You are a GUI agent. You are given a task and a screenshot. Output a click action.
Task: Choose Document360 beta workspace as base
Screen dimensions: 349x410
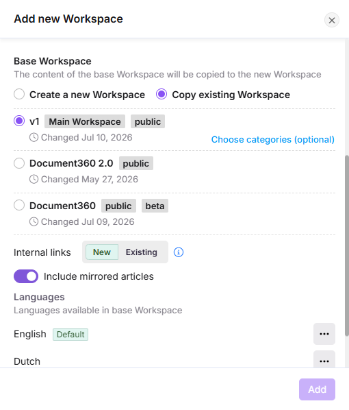[x=19, y=205]
